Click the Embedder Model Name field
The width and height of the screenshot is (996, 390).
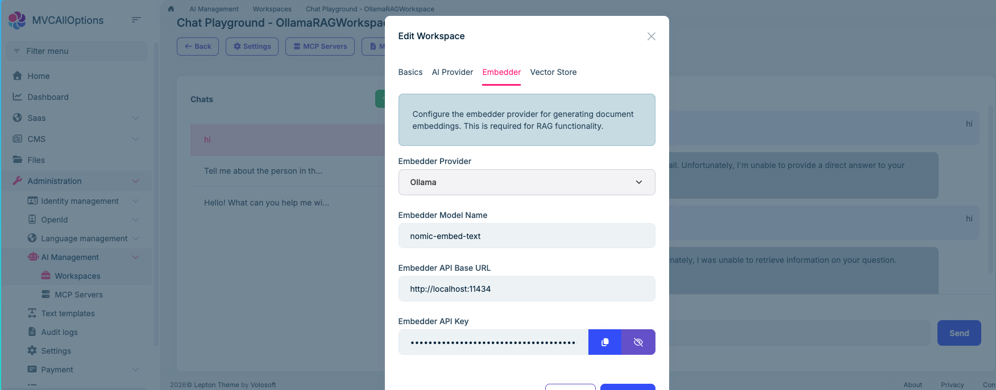tap(526, 236)
